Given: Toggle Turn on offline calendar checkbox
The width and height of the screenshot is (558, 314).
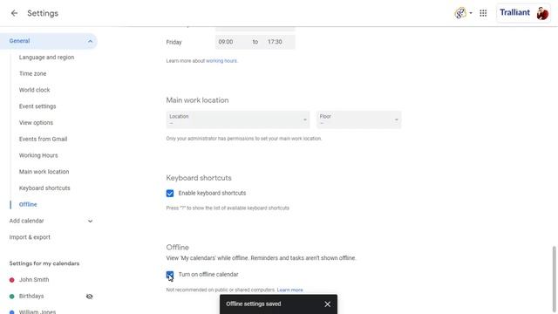Looking at the screenshot, I should (170, 275).
